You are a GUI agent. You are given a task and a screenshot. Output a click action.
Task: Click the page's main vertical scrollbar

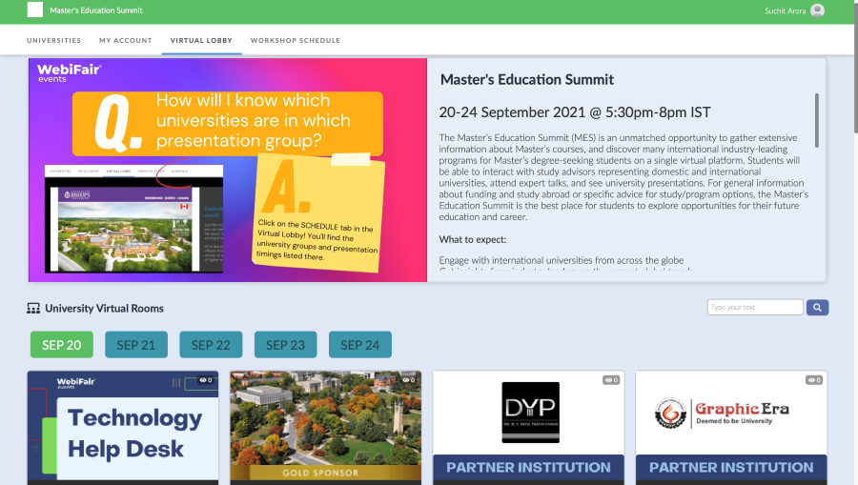[855, 66]
